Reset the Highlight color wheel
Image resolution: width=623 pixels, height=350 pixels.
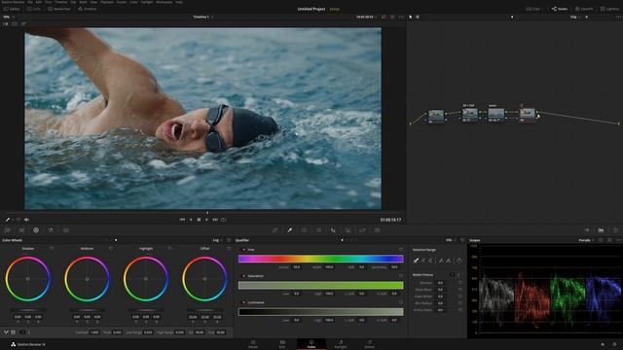point(169,249)
